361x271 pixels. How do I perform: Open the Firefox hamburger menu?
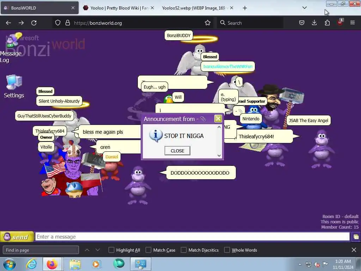pyautogui.click(x=353, y=23)
